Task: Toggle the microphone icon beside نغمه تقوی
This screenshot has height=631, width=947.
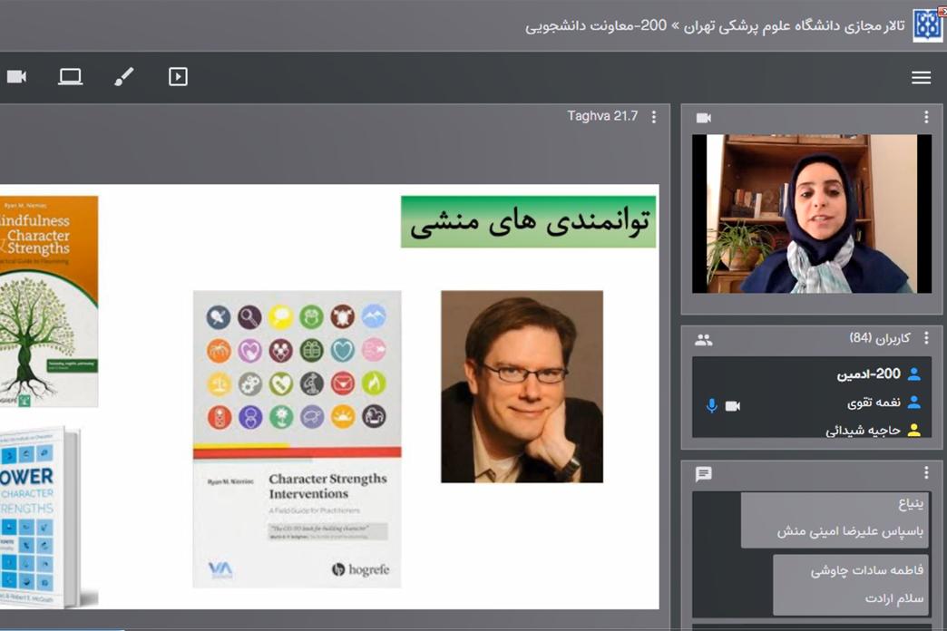Action: (712, 405)
